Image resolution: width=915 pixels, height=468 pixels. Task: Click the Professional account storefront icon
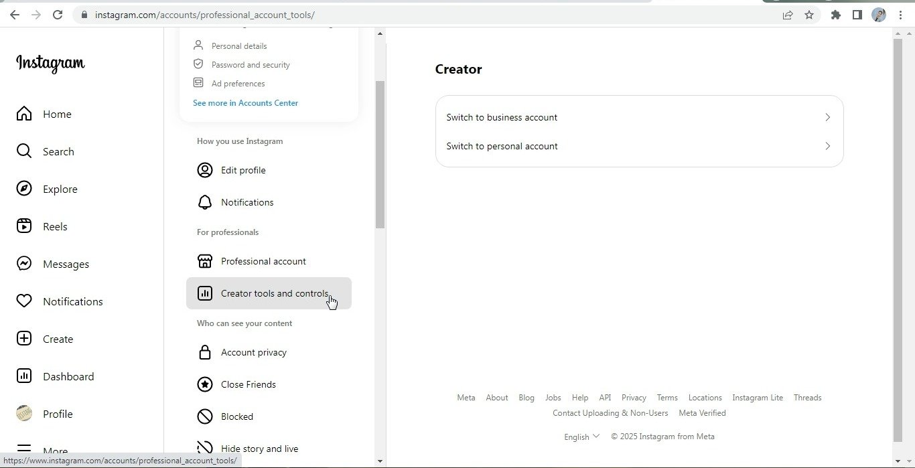tap(205, 261)
